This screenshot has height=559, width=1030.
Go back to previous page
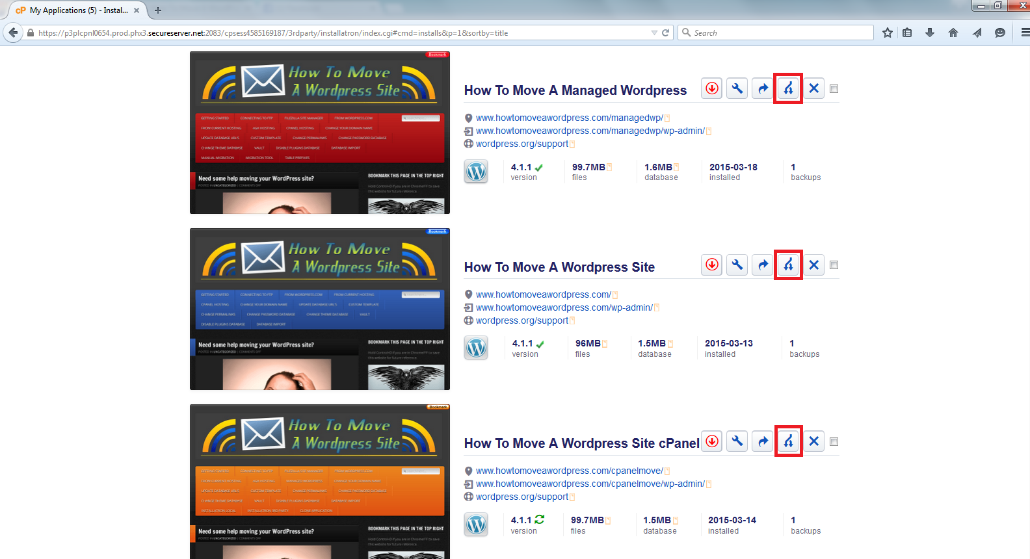tap(14, 32)
